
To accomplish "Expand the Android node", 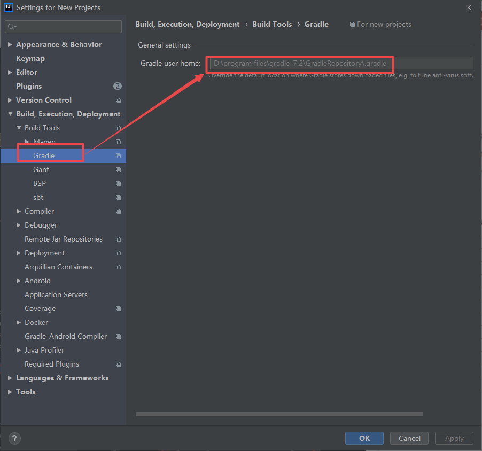I will pyautogui.click(x=19, y=281).
